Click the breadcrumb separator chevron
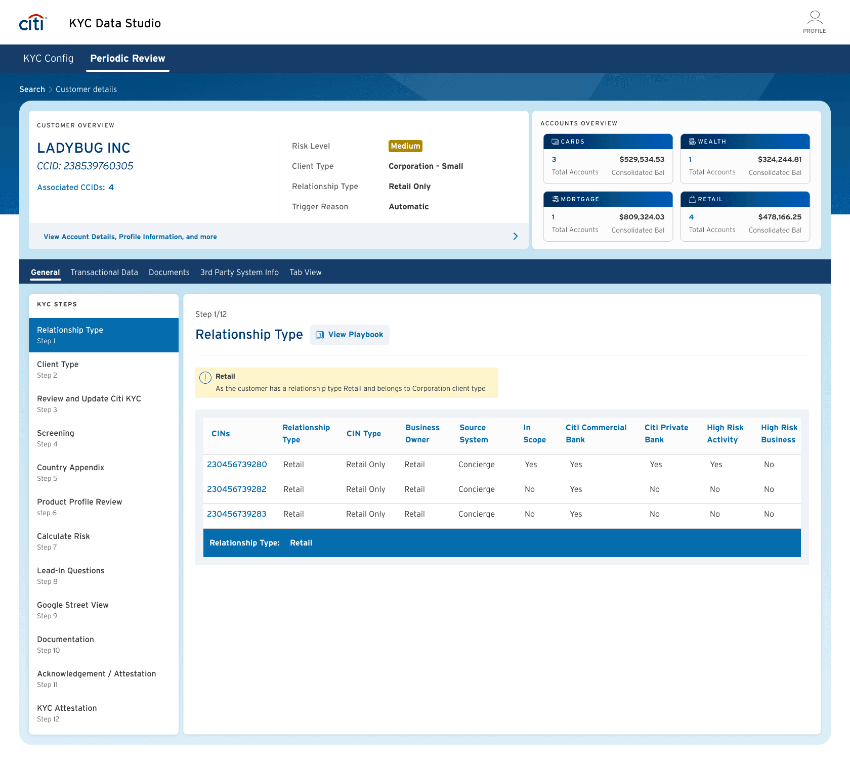The width and height of the screenshot is (850, 773). click(51, 89)
